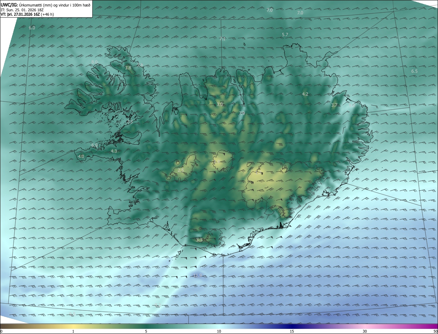The height and width of the screenshot is (334, 438).
Task: Click the 7.9 value label on the map
Action: point(242,113)
